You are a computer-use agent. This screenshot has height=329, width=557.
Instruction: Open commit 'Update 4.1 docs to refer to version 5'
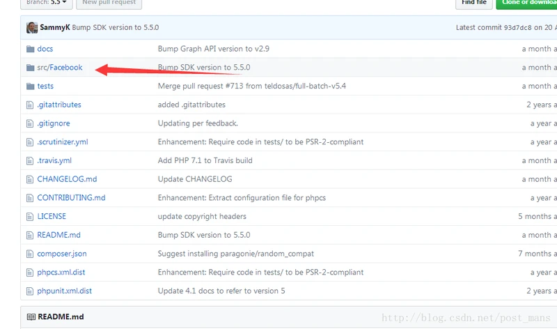[221, 291]
